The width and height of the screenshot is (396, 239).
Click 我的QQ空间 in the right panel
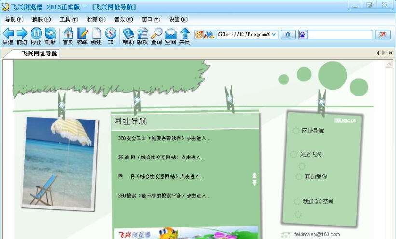[x=318, y=201]
